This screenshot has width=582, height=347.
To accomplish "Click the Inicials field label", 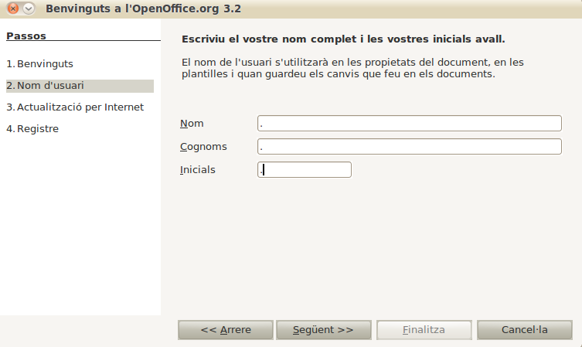I will click(x=197, y=170).
